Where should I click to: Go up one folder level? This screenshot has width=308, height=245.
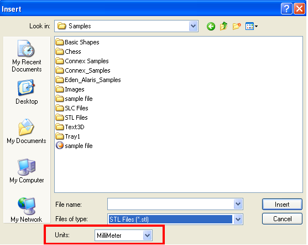coord(223,26)
